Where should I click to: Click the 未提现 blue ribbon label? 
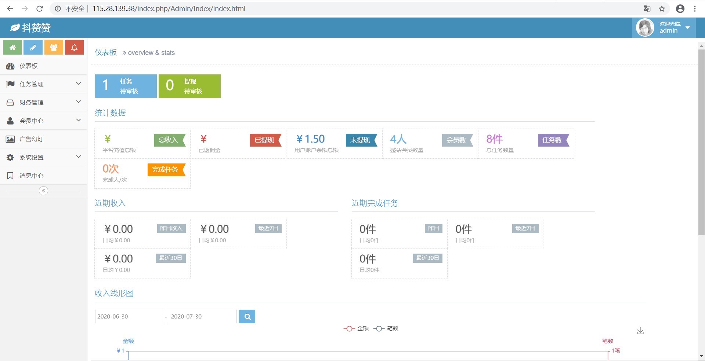361,140
